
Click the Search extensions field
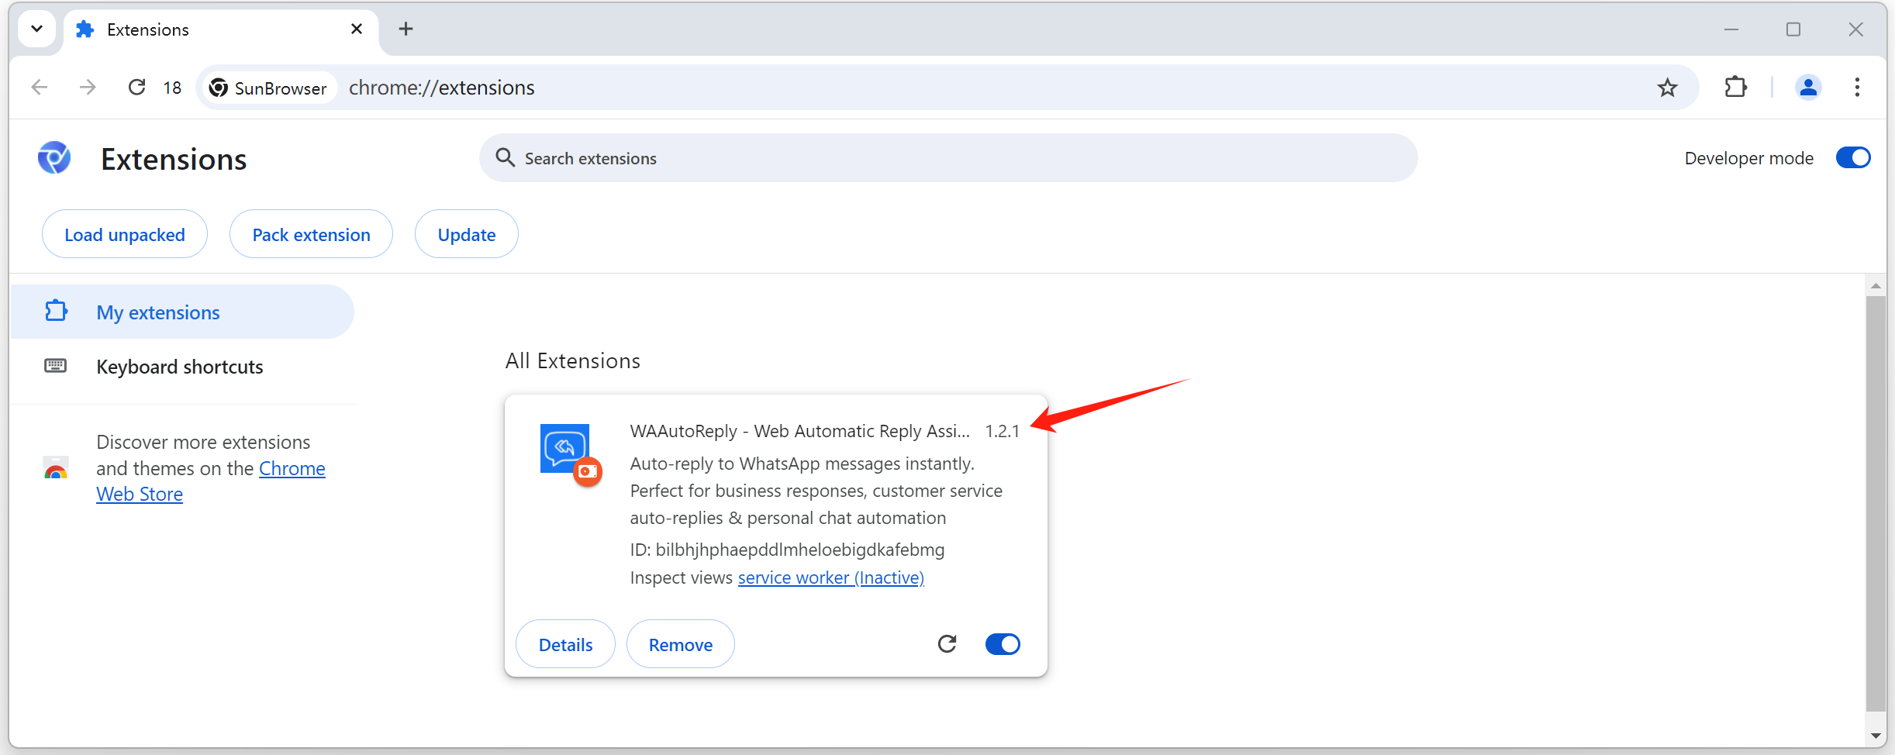[947, 158]
